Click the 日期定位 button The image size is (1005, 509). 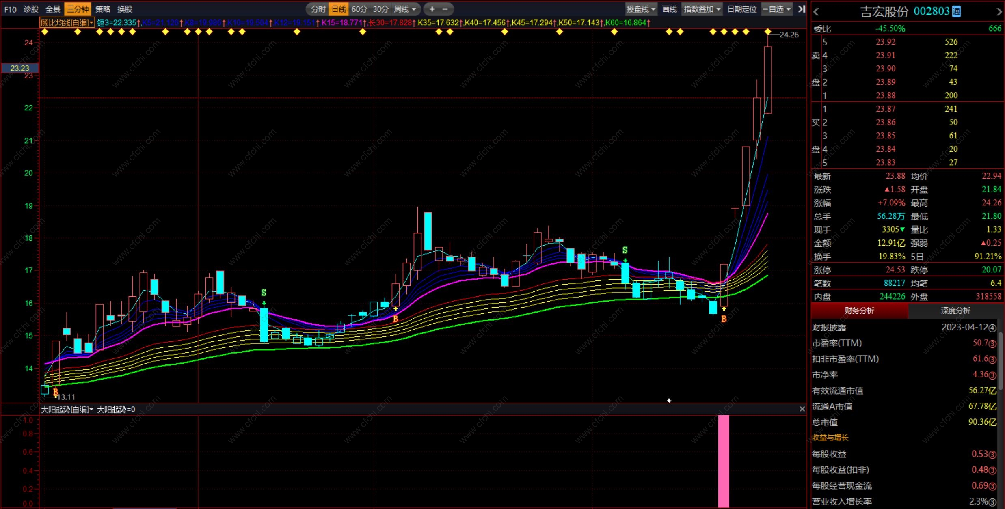741,9
